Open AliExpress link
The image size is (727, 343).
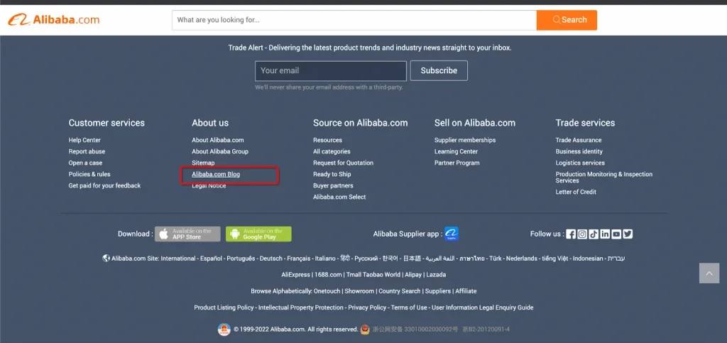(x=295, y=274)
